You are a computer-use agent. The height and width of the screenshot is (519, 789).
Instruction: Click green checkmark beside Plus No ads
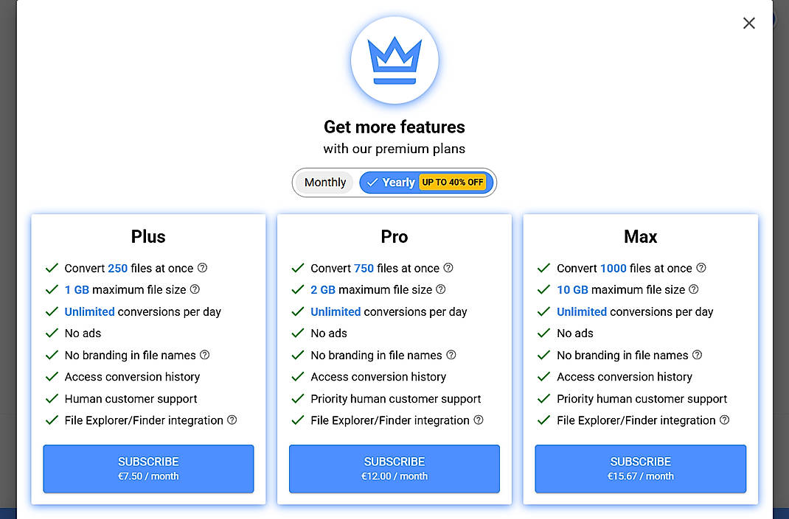52,333
